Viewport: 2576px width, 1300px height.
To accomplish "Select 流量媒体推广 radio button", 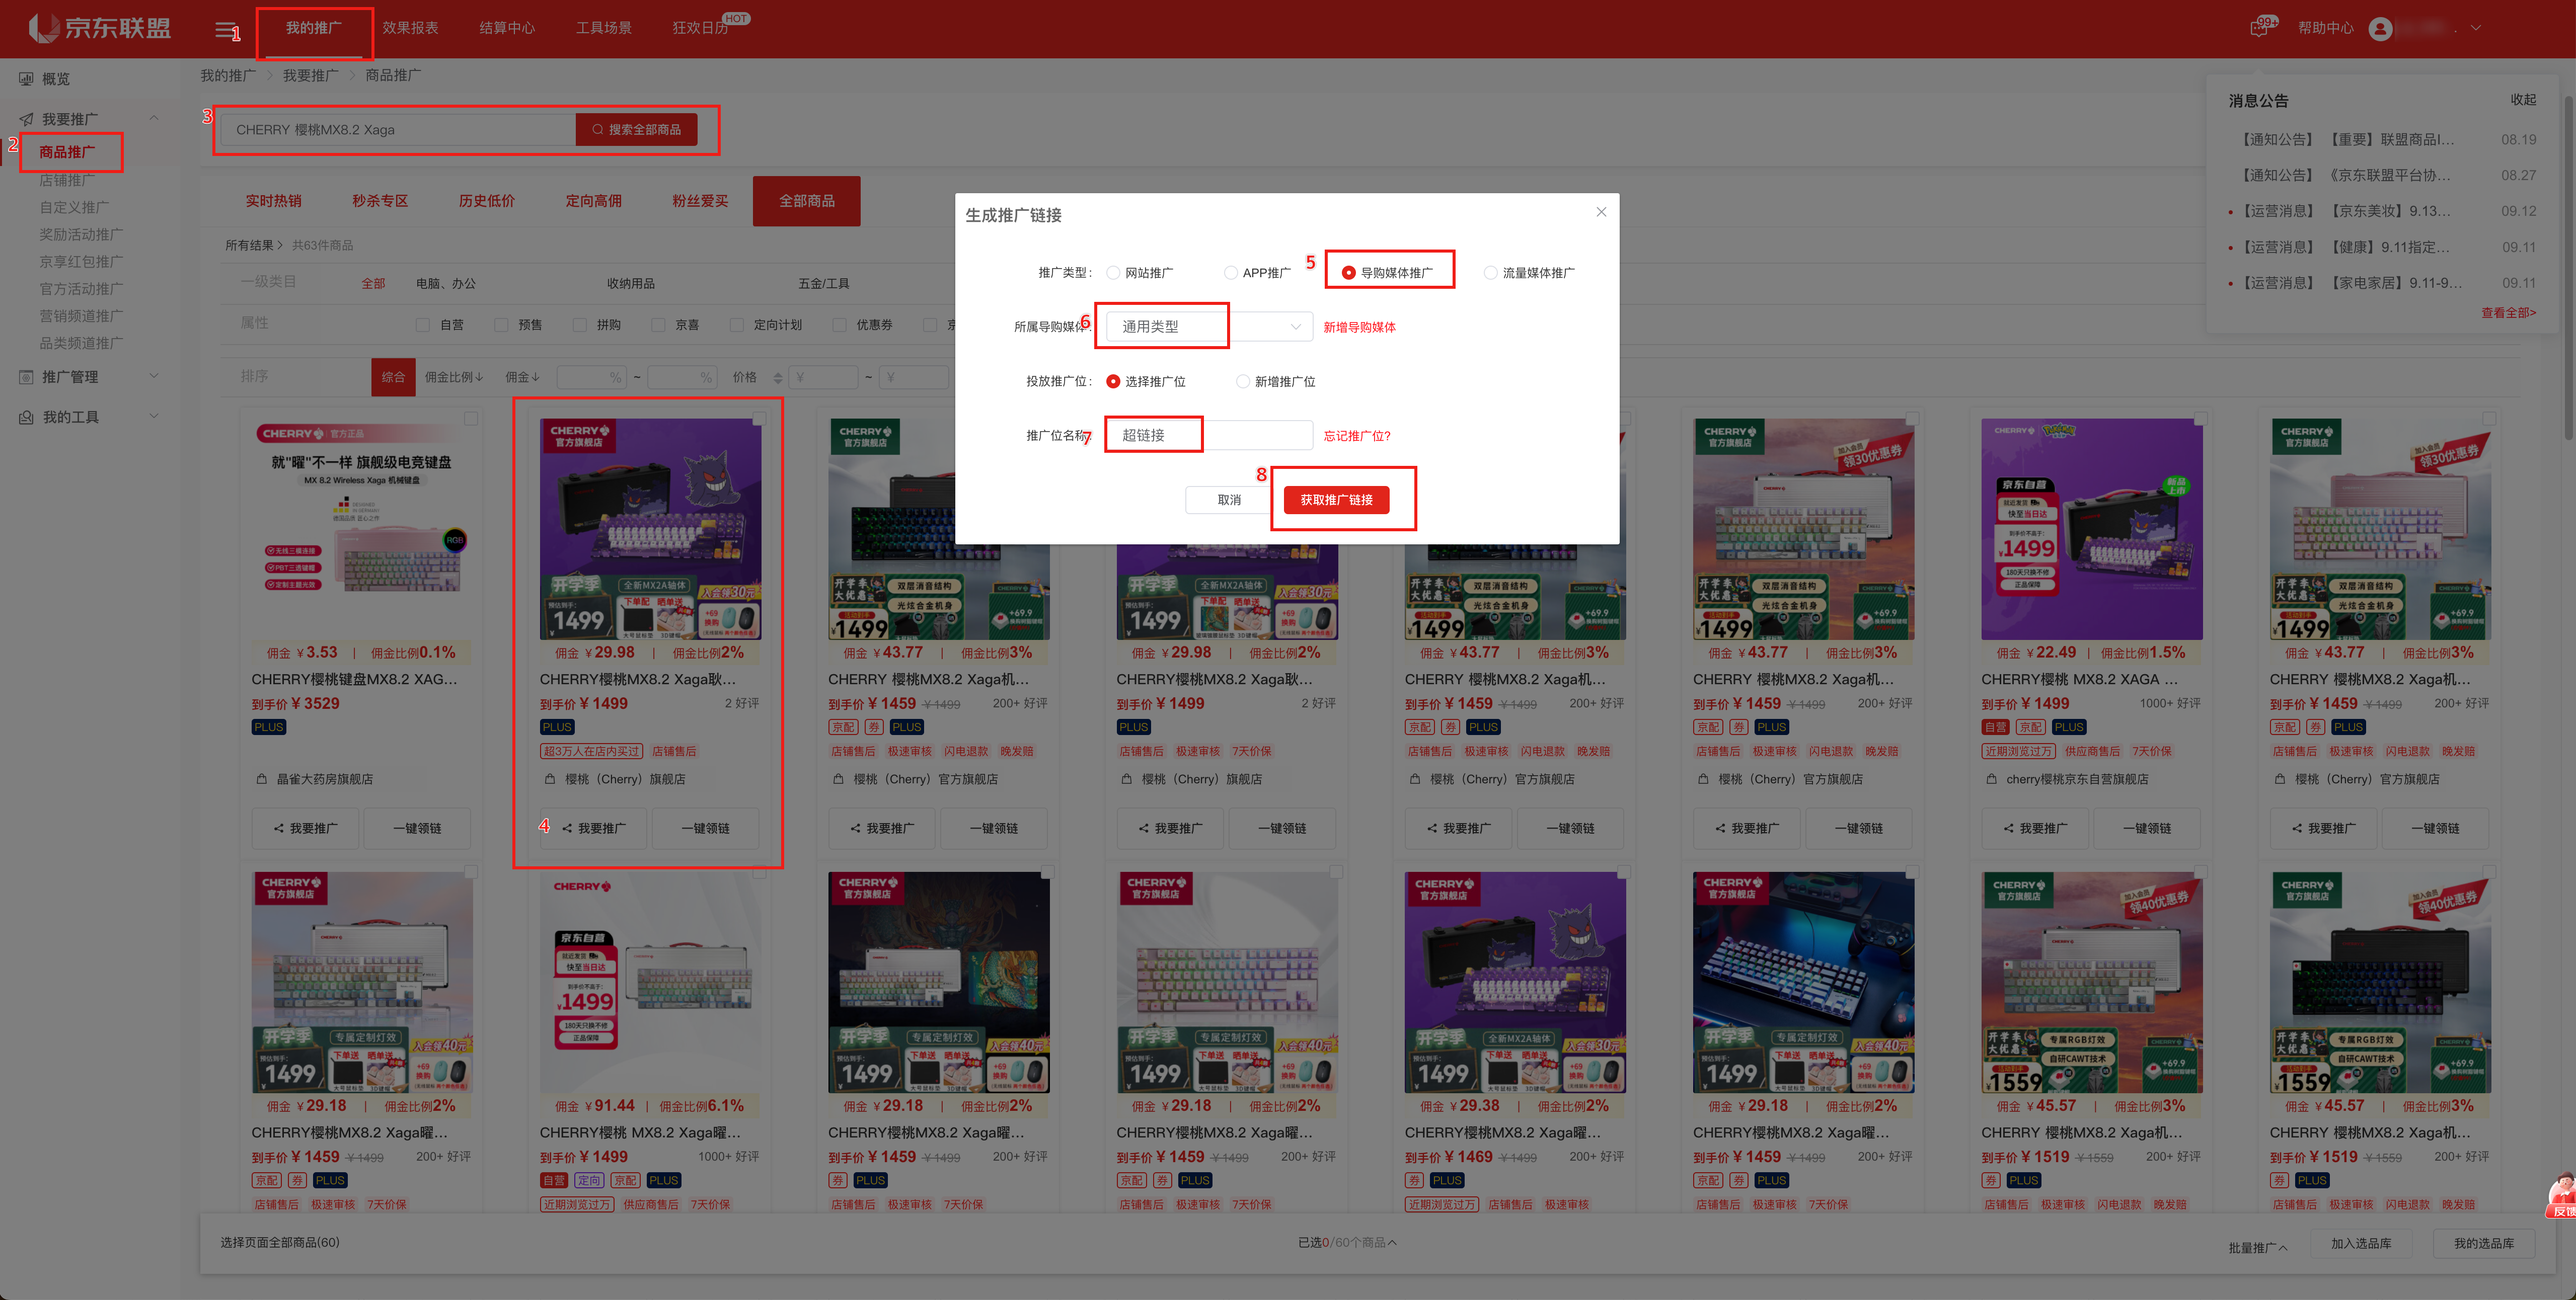I will coord(1490,273).
